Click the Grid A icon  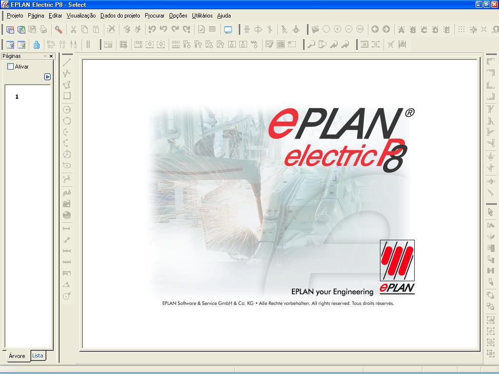coord(402,30)
